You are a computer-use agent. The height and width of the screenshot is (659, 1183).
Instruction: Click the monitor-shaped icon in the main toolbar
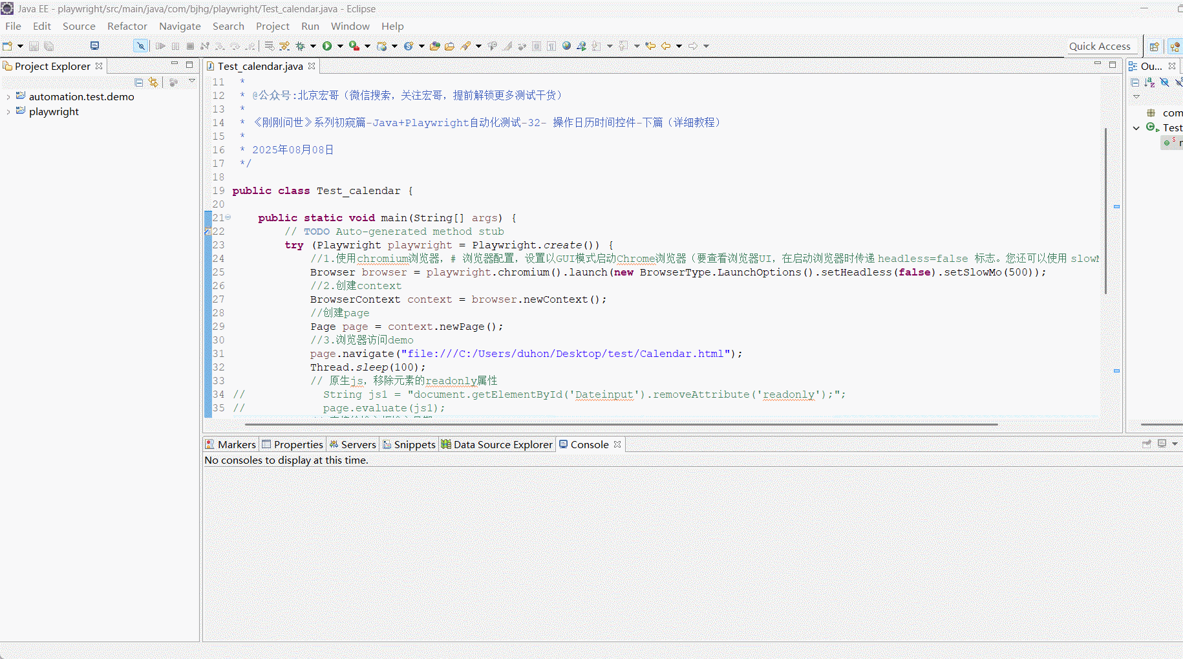coord(94,46)
